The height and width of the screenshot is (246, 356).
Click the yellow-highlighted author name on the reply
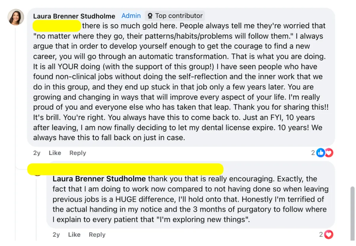[125, 169]
